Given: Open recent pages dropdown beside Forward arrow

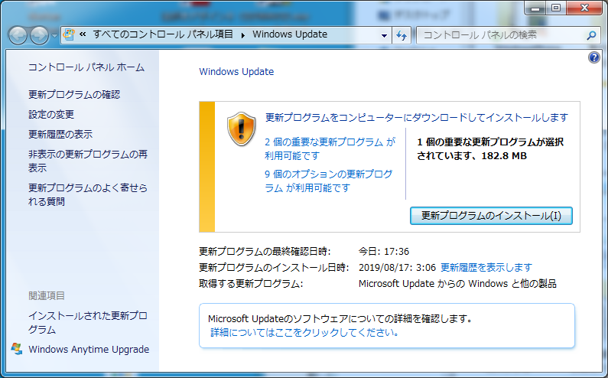Looking at the screenshot, I should 54,36.
